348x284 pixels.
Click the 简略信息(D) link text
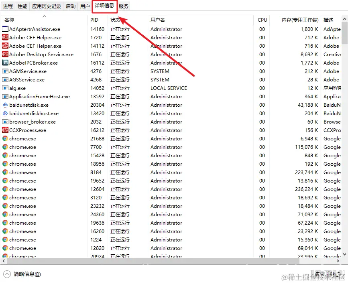(27, 274)
